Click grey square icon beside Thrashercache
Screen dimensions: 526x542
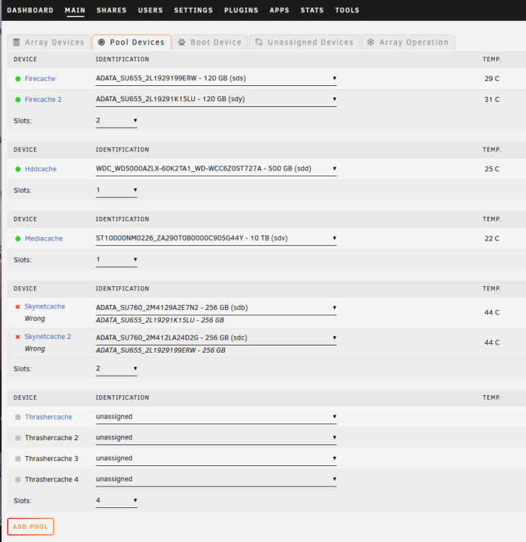(x=18, y=417)
